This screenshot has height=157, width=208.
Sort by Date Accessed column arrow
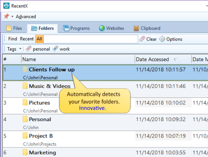pos(175,60)
